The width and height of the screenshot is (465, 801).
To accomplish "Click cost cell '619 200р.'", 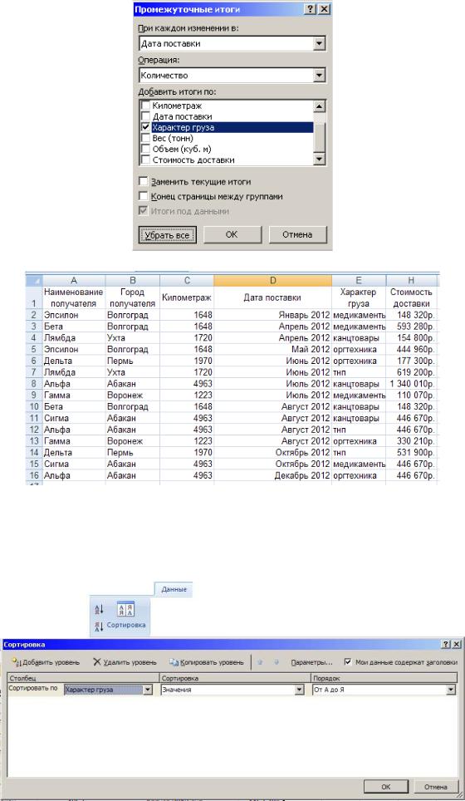I will pyautogui.click(x=411, y=372).
